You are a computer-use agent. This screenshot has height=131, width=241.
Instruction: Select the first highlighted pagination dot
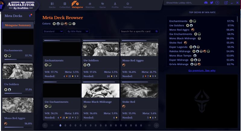click(60, 126)
